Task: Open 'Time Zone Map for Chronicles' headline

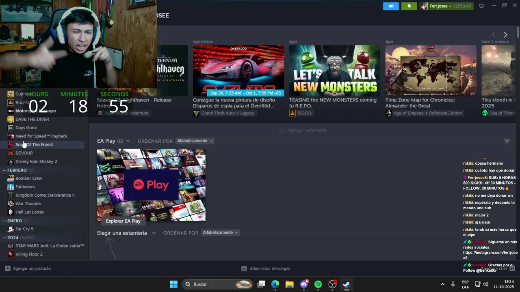Action: [x=420, y=103]
